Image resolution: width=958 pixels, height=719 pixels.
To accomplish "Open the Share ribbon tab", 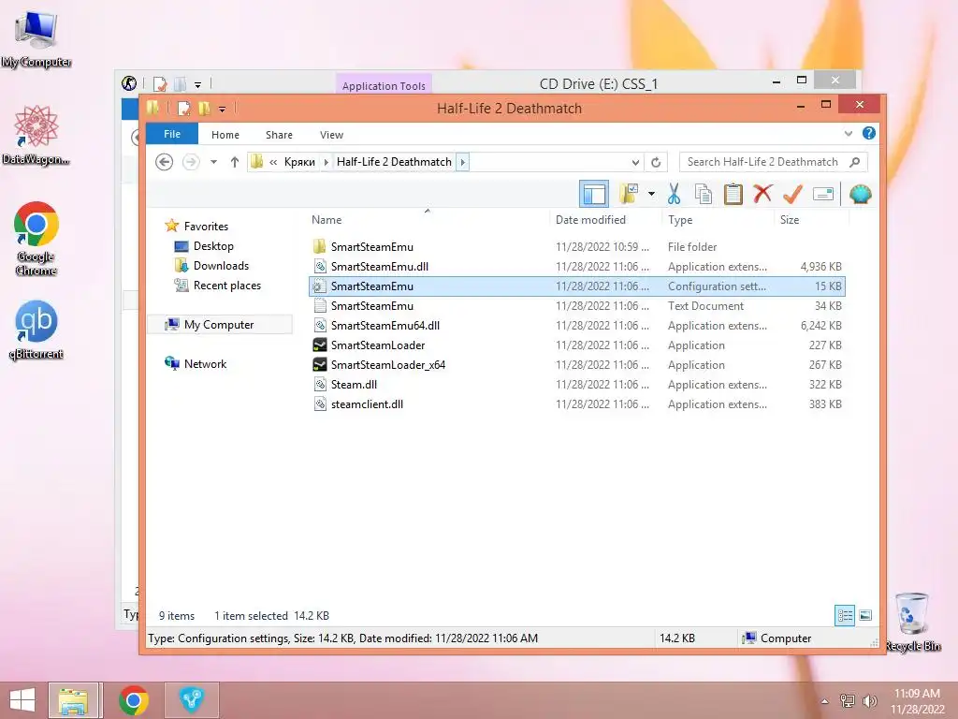I will coord(279,135).
